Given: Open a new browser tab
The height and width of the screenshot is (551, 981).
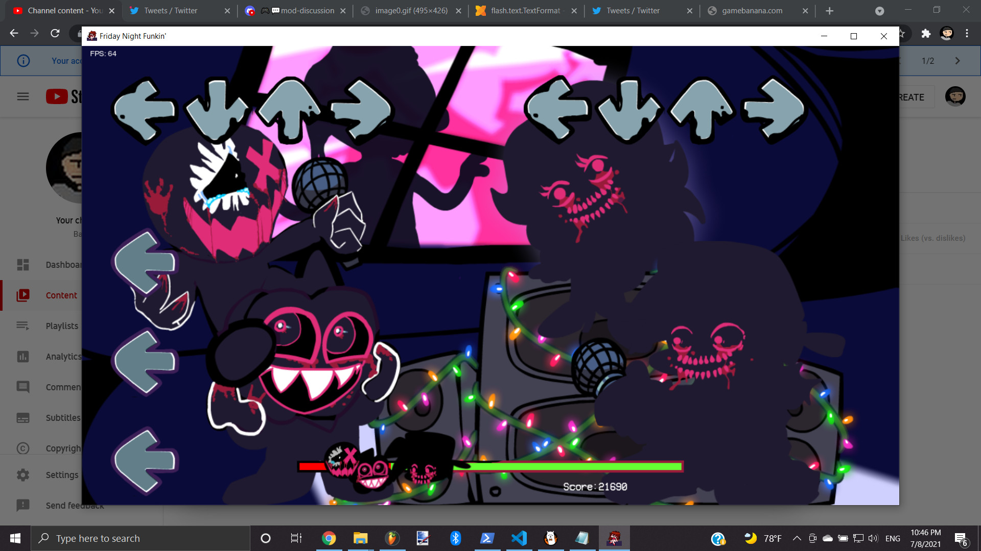Looking at the screenshot, I should point(830,11).
